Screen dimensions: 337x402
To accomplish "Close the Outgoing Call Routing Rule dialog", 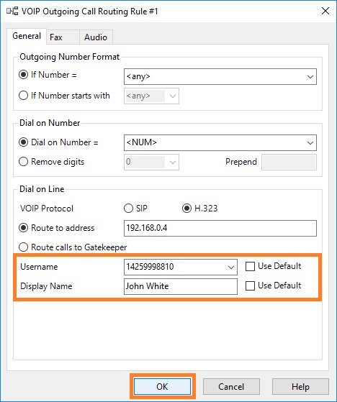I will (325, 11).
